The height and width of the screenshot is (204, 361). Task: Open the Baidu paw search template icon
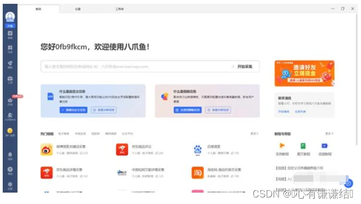point(198,150)
